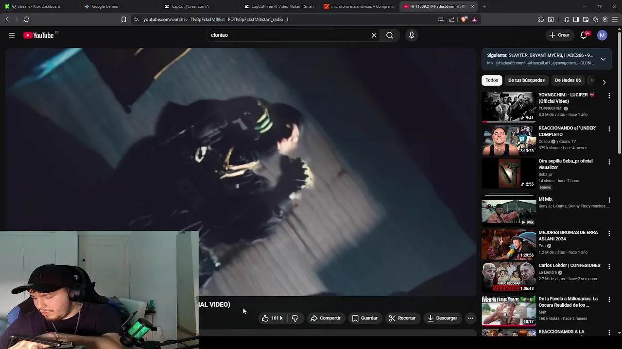Open options for REACCIONANDO al UNDER video
622x349 pixels.
click(609, 129)
